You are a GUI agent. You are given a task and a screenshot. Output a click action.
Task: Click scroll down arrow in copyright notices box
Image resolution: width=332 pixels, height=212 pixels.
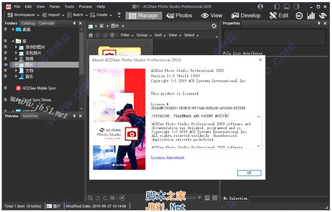pyautogui.click(x=258, y=146)
